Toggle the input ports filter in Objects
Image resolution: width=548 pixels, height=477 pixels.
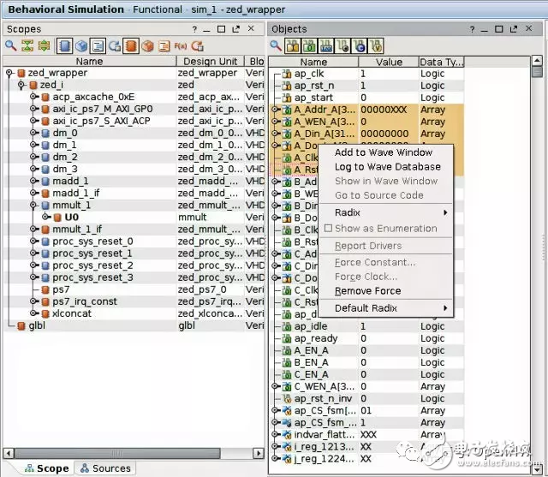tap(292, 45)
